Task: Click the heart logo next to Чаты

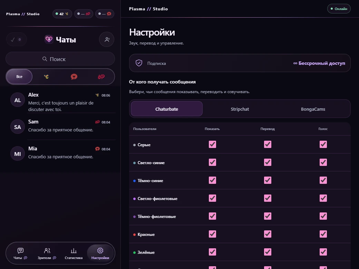Action: click(49, 39)
